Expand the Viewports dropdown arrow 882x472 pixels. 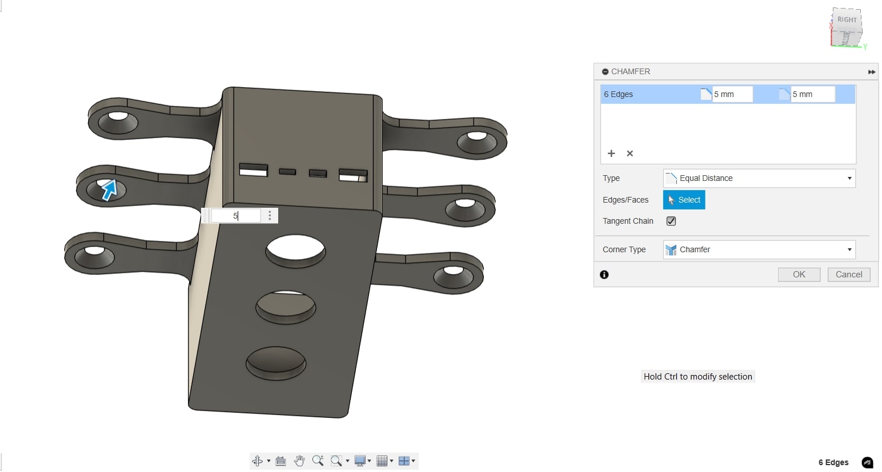[x=413, y=461]
